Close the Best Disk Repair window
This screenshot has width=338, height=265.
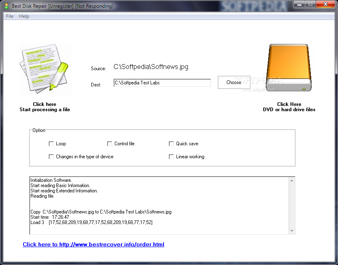[325, 4]
